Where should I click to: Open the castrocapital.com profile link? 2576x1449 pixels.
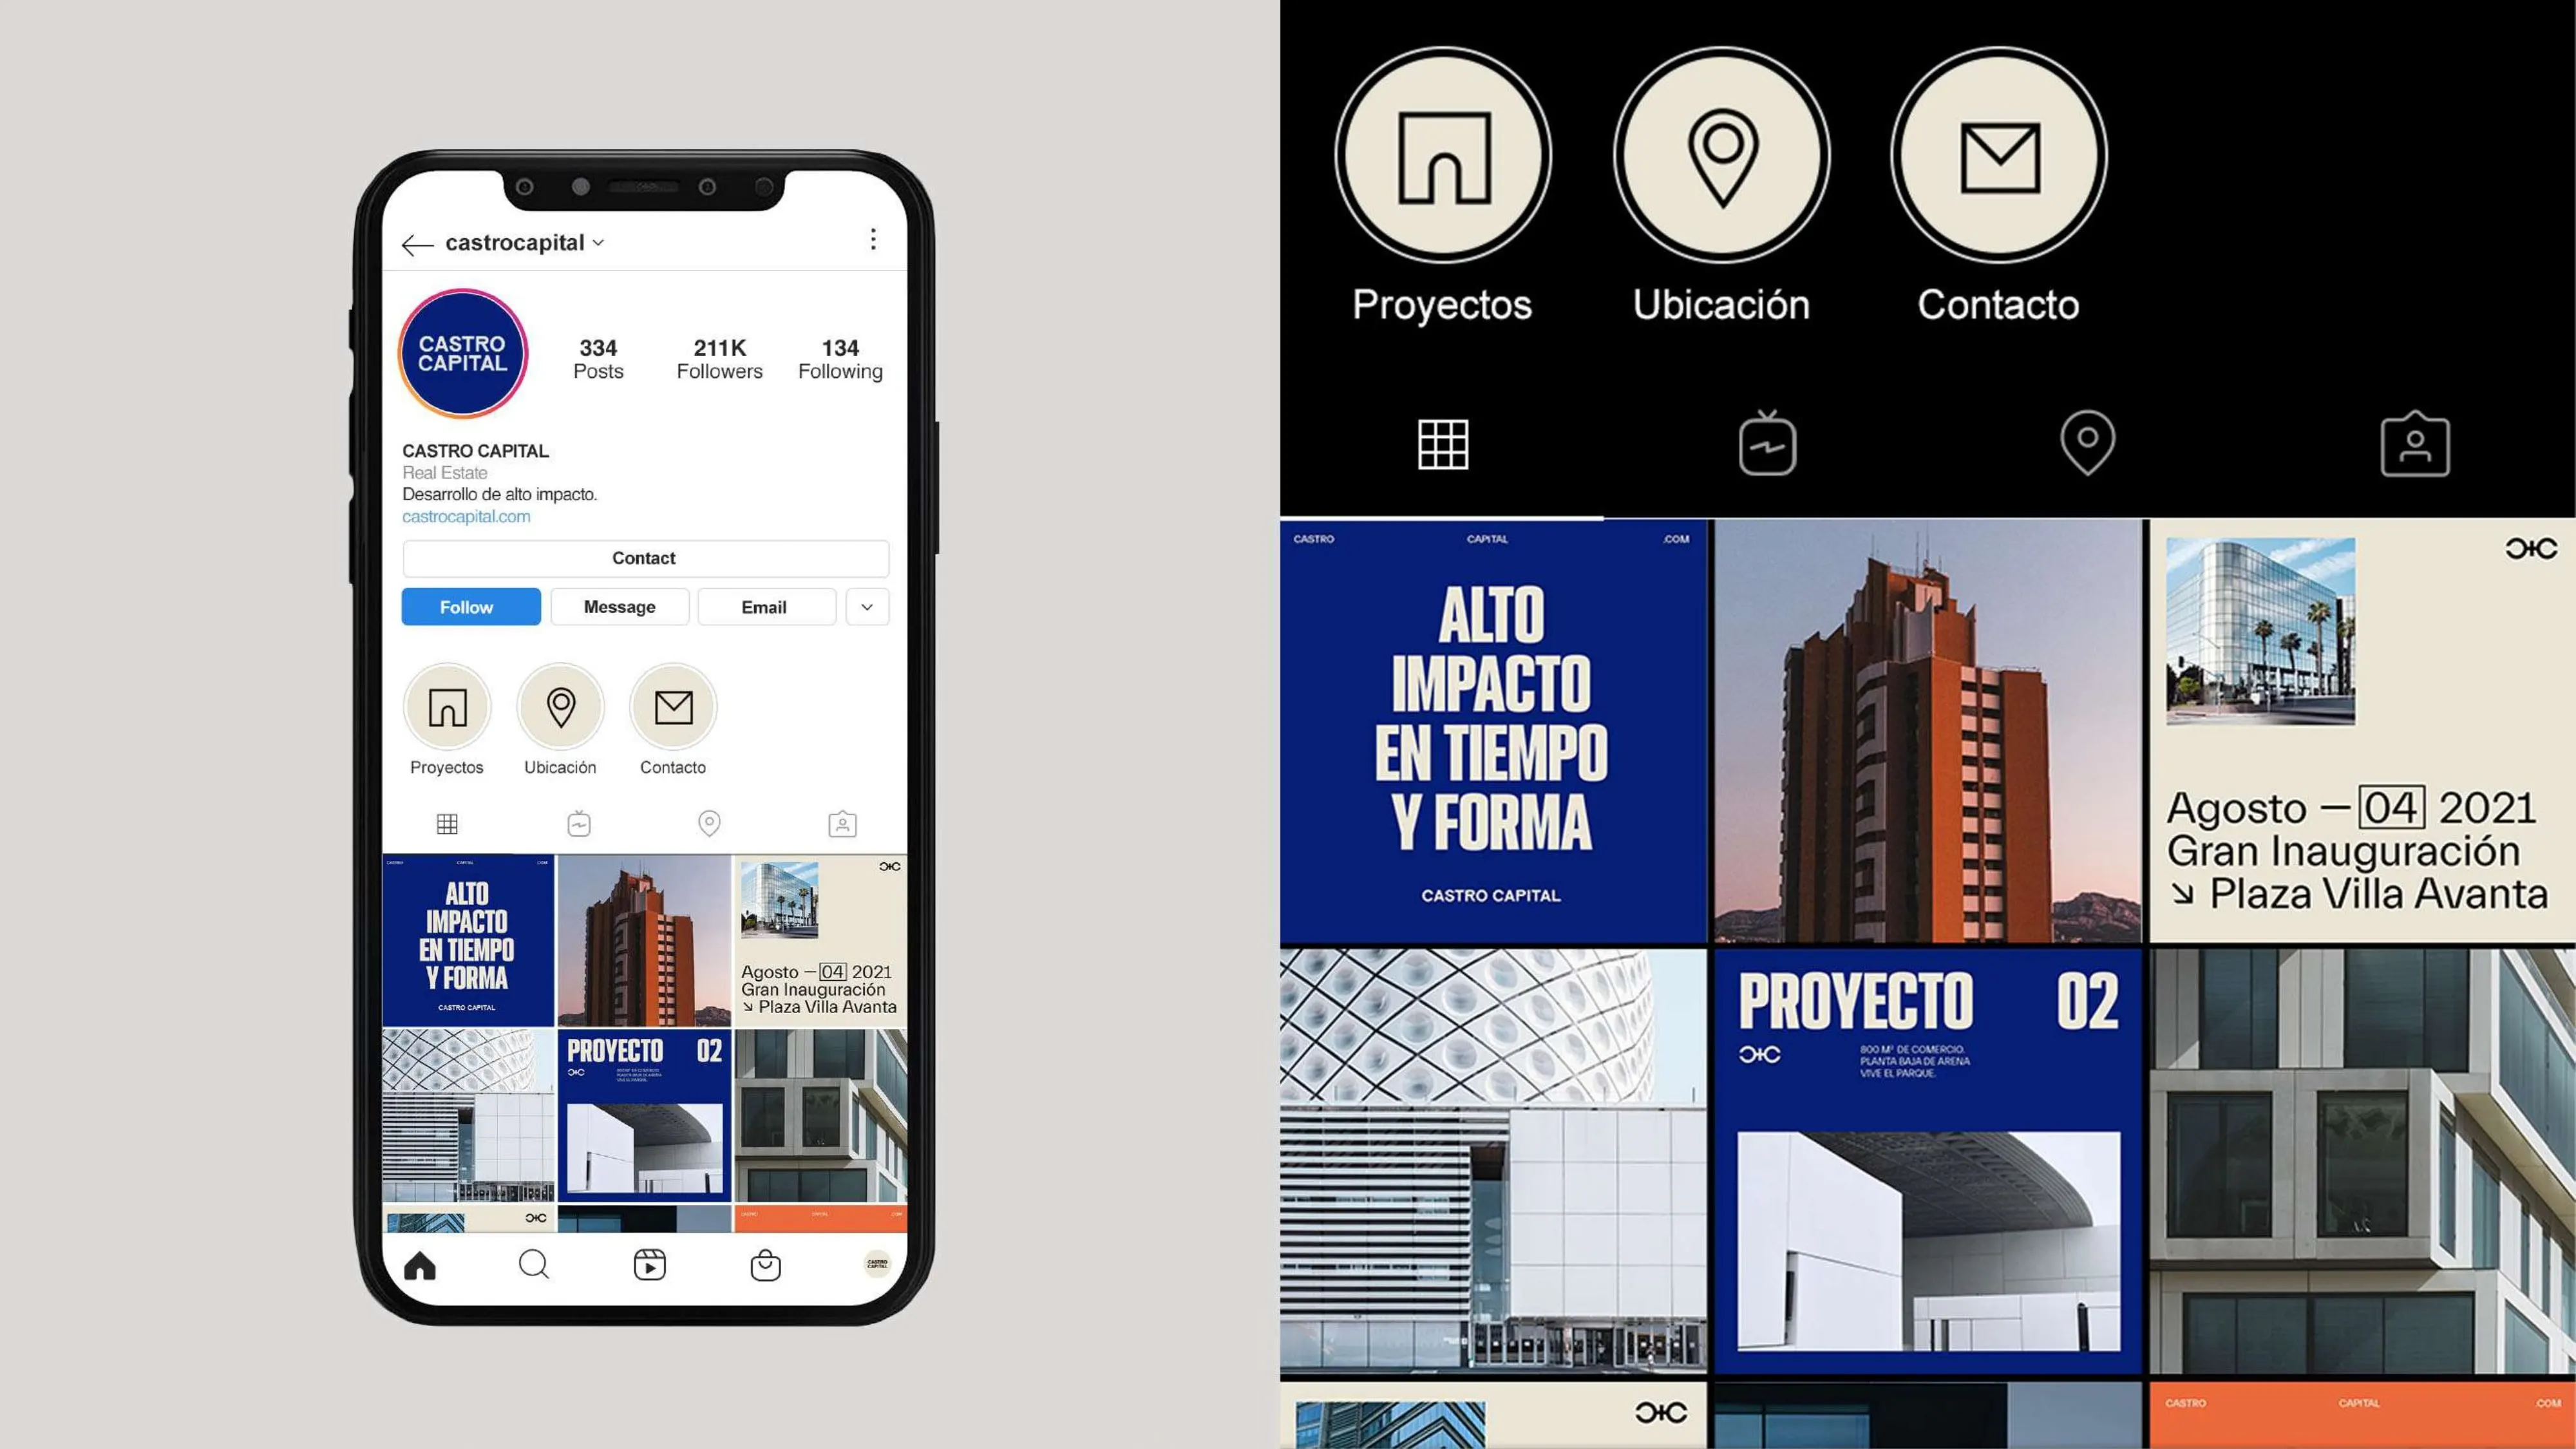tap(466, 515)
